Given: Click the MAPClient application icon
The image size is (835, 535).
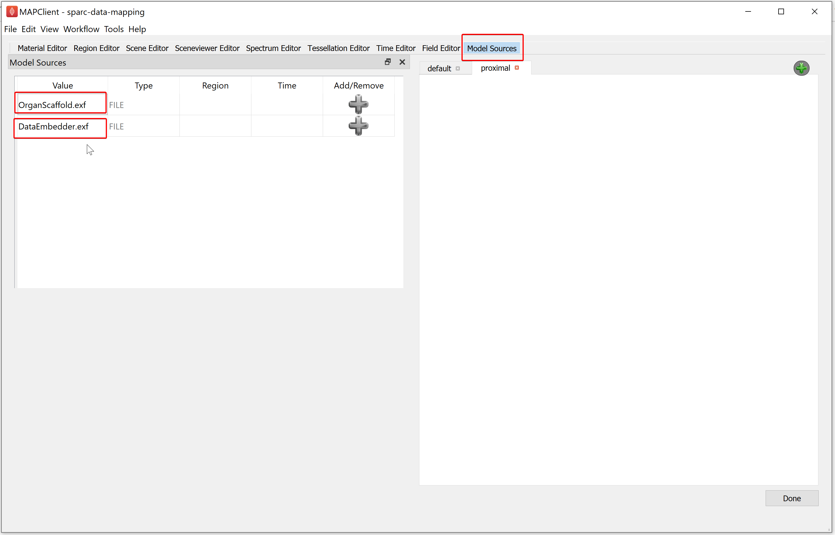Looking at the screenshot, I should (12, 11).
